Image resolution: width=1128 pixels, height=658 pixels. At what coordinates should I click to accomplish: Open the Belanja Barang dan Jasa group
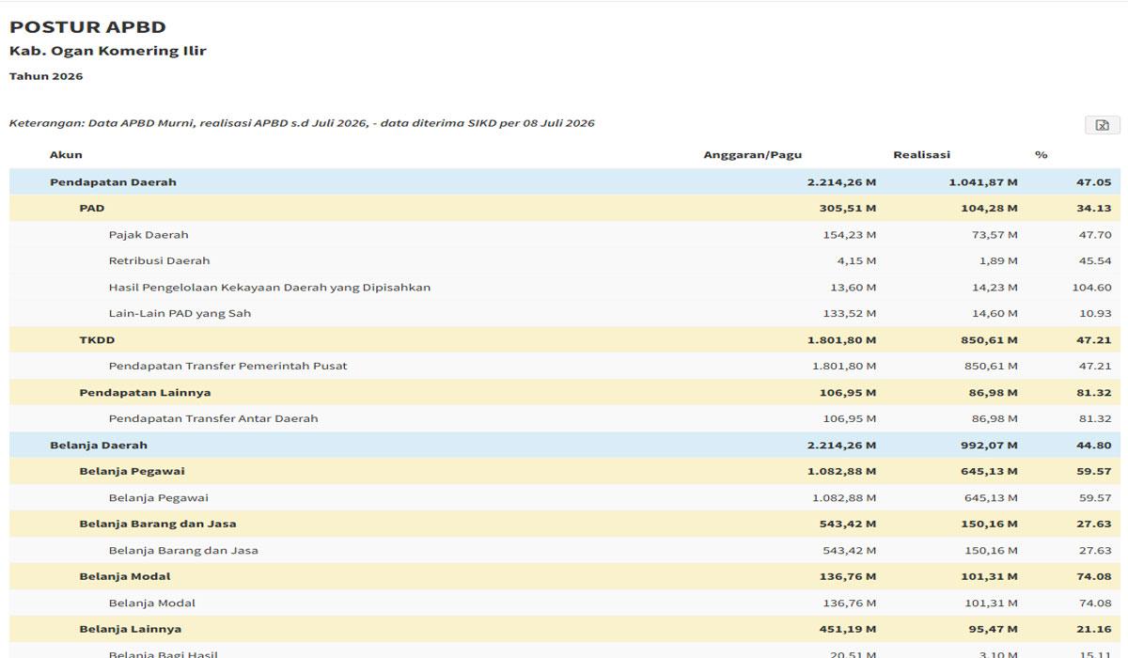(565, 525)
